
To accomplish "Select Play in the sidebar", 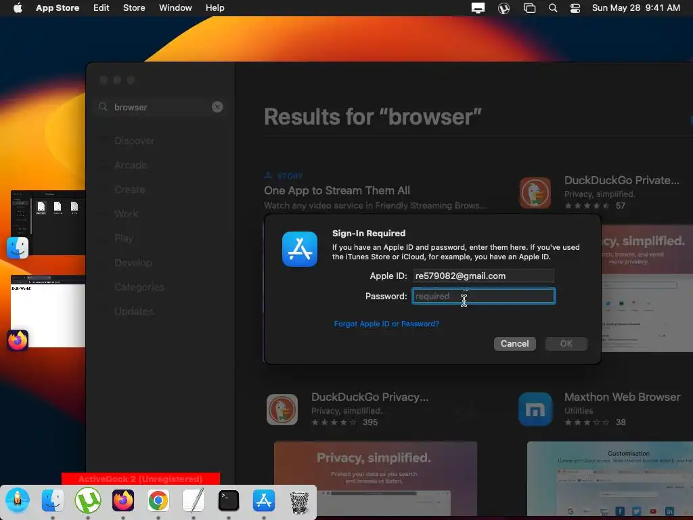I will 124,238.
